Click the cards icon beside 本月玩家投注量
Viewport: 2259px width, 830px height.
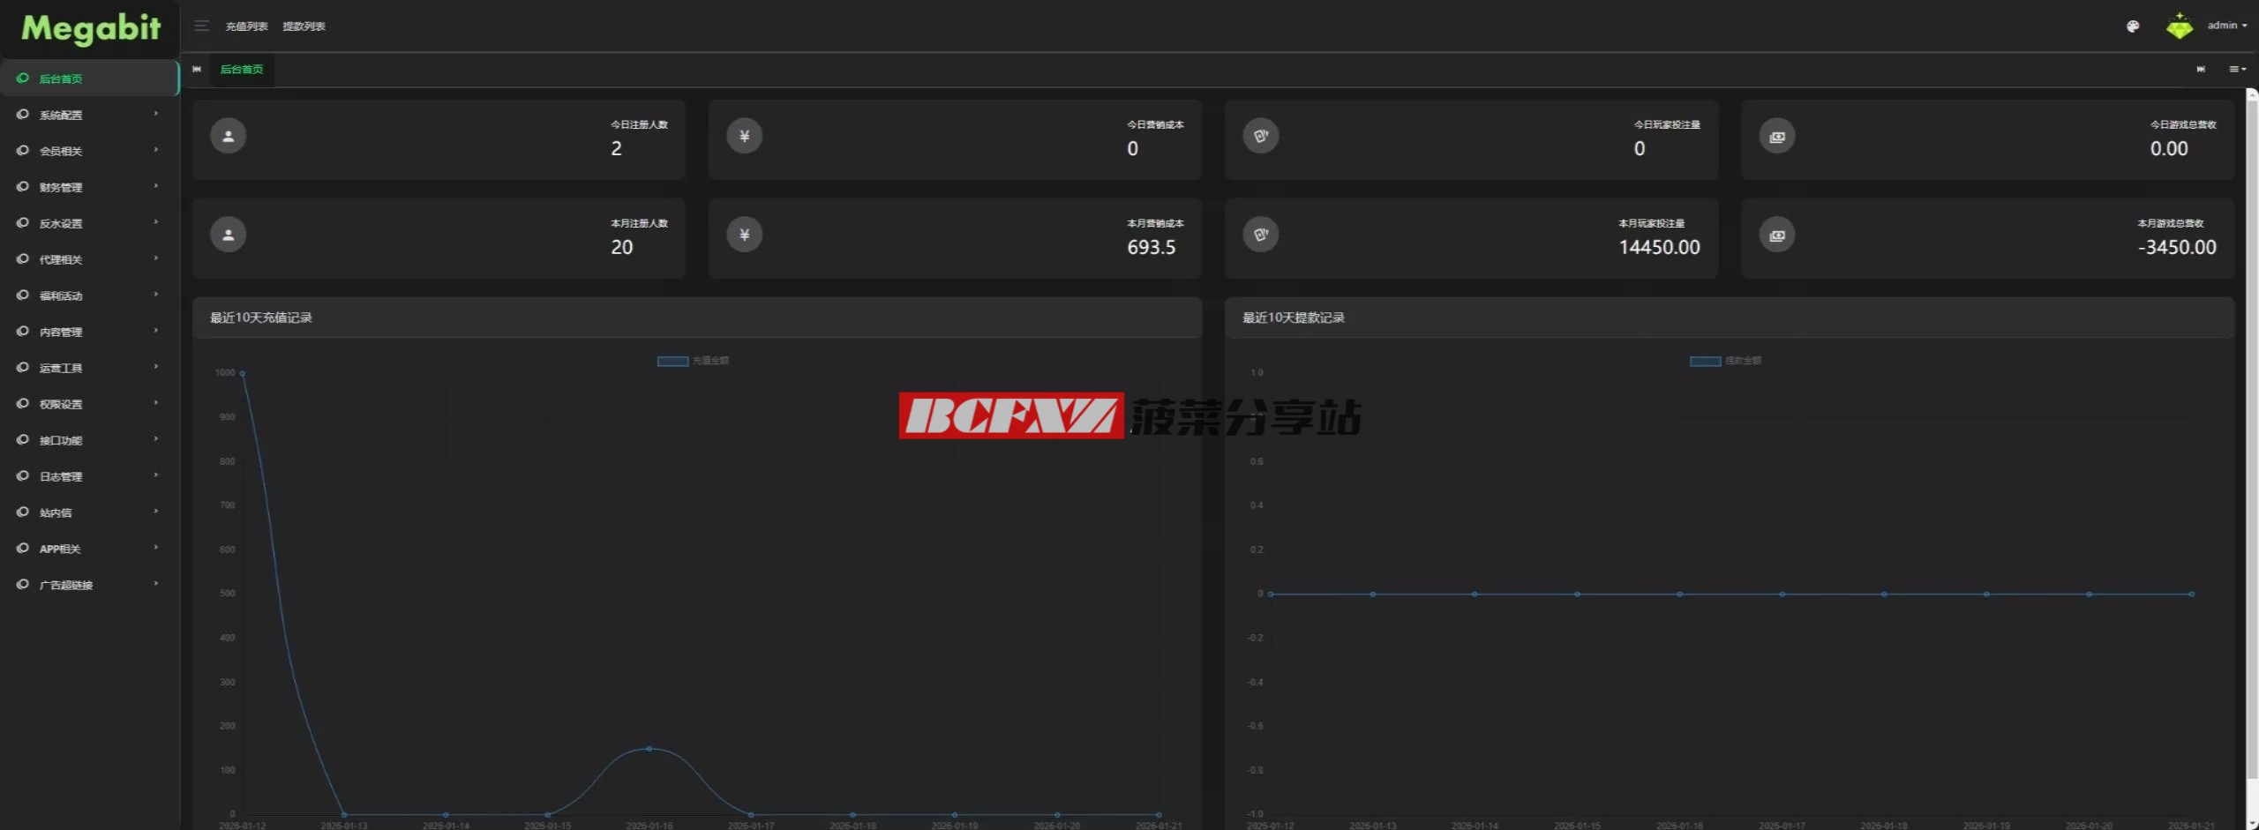pyautogui.click(x=1260, y=235)
